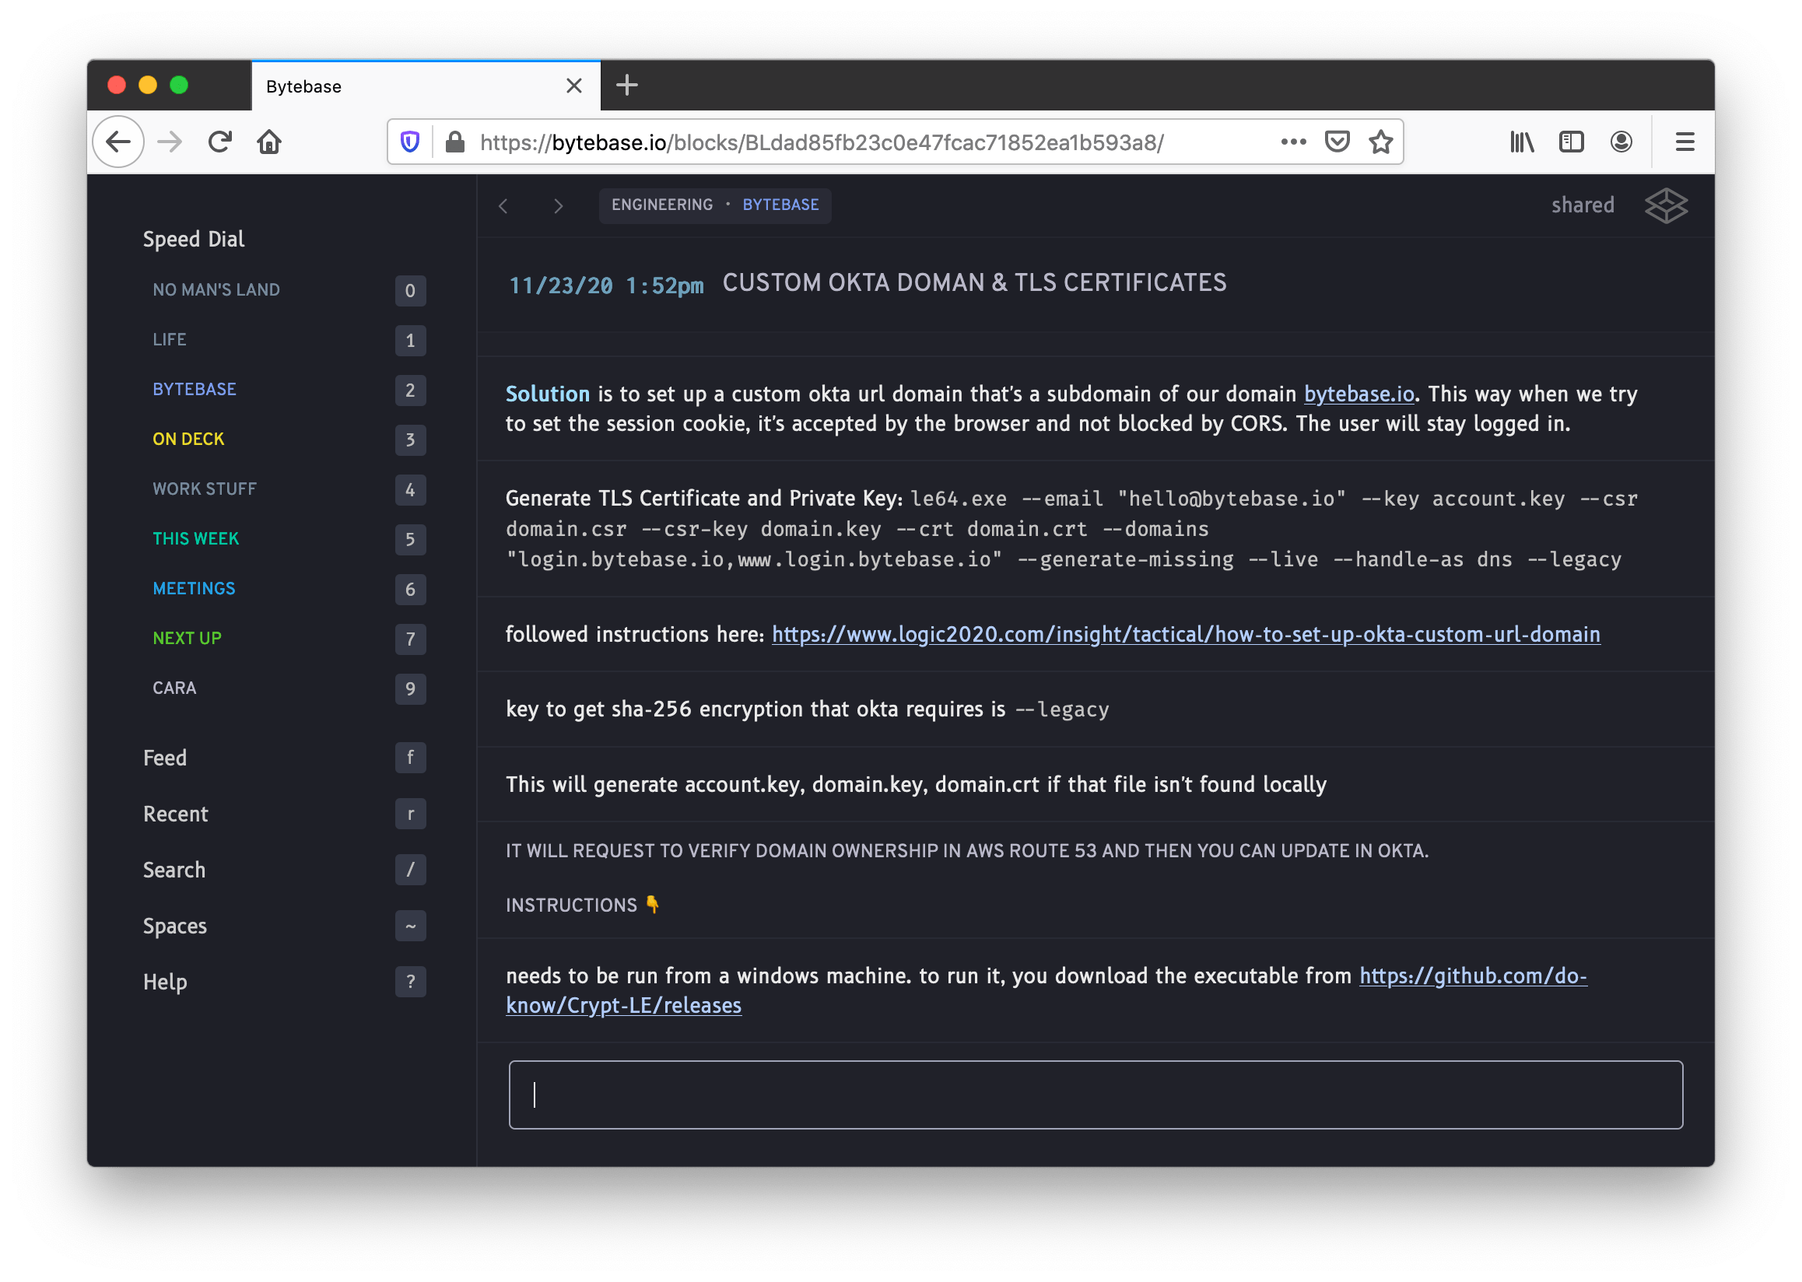The height and width of the screenshot is (1282, 1802).
Task: Bookmark this page with the star icon
Action: tap(1381, 142)
